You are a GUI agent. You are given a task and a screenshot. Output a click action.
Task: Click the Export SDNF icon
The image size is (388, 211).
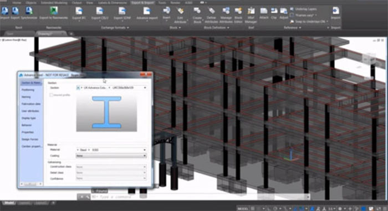pos(122,11)
